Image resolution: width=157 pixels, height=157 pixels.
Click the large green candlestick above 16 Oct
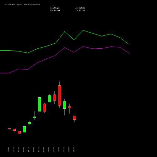point(39,104)
